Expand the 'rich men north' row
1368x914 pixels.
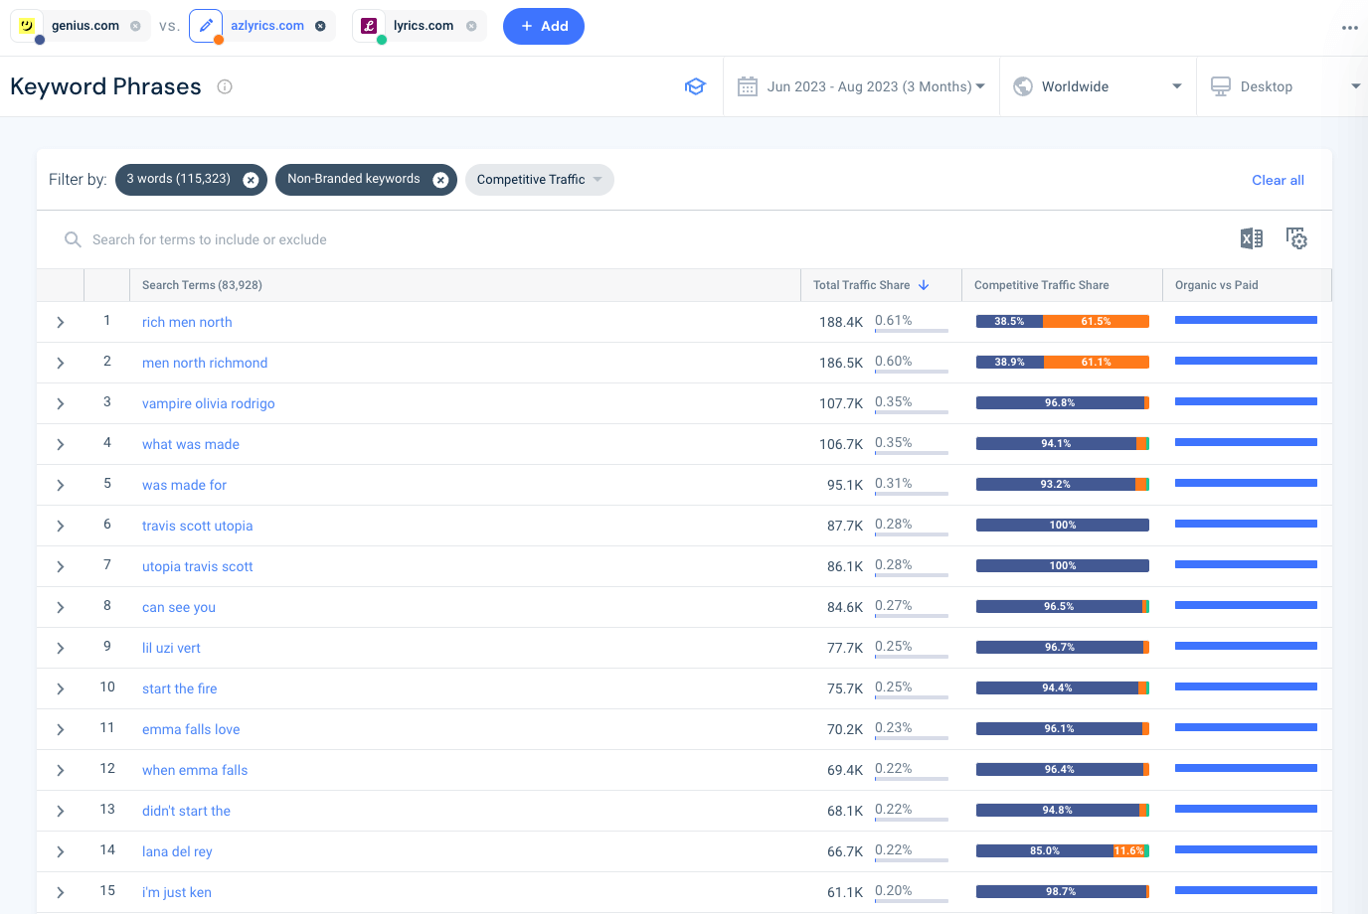click(61, 322)
